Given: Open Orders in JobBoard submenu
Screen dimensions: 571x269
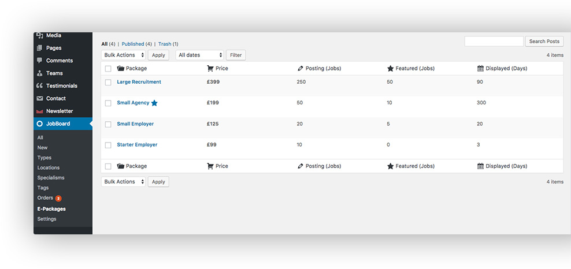Looking at the screenshot, I should pos(45,197).
